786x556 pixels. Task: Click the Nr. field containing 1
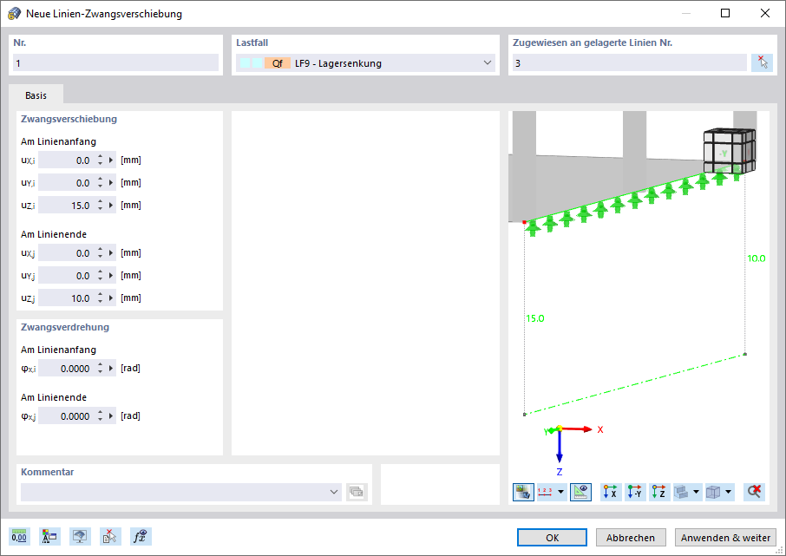click(115, 62)
